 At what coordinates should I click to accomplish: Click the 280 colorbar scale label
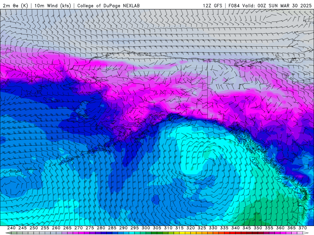coord(101,228)
